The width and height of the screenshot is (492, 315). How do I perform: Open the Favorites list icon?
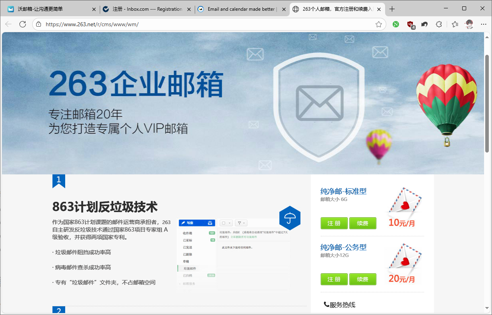(x=455, y=24)
